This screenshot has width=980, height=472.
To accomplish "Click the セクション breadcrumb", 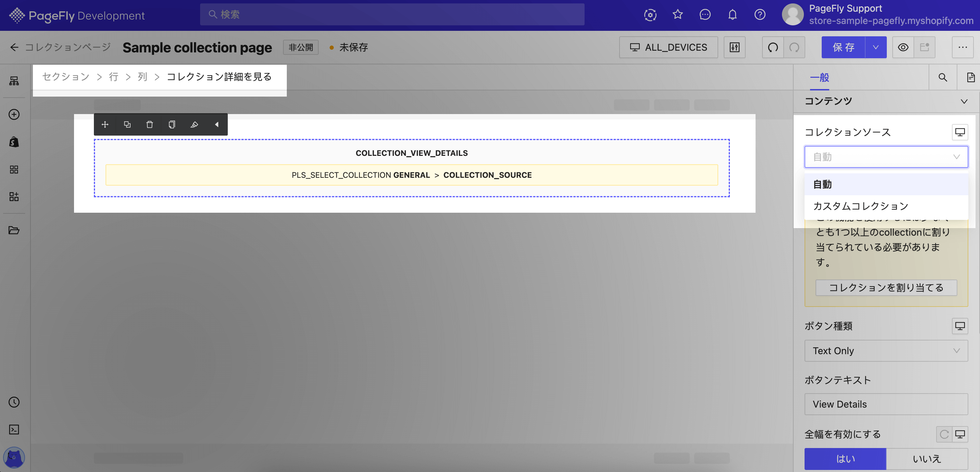I will [66, 77].
